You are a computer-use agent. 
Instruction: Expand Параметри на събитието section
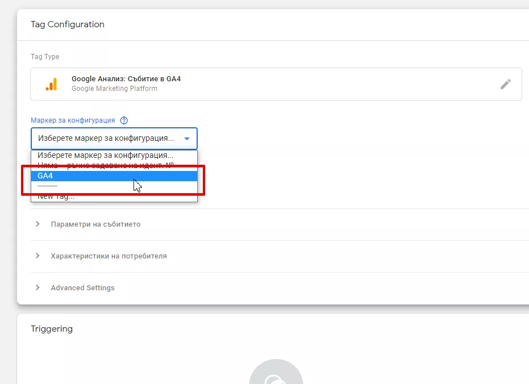coord(95,224)
